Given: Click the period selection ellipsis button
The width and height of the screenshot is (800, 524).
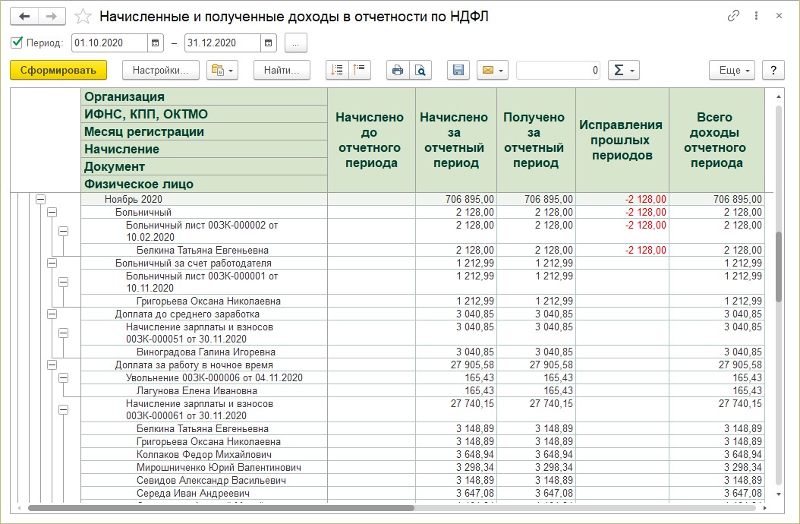Looking at the screenshot, I should [295, 43].
